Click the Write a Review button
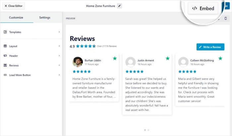The image size is (232, 136). coord(210,47)
